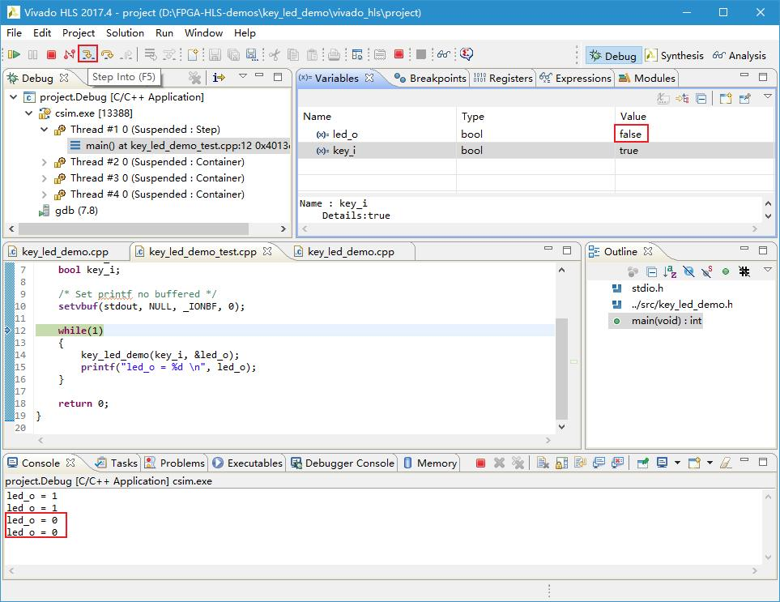Open the Problems tab
The image size is (780, 602).
click(x=175, y=463)
